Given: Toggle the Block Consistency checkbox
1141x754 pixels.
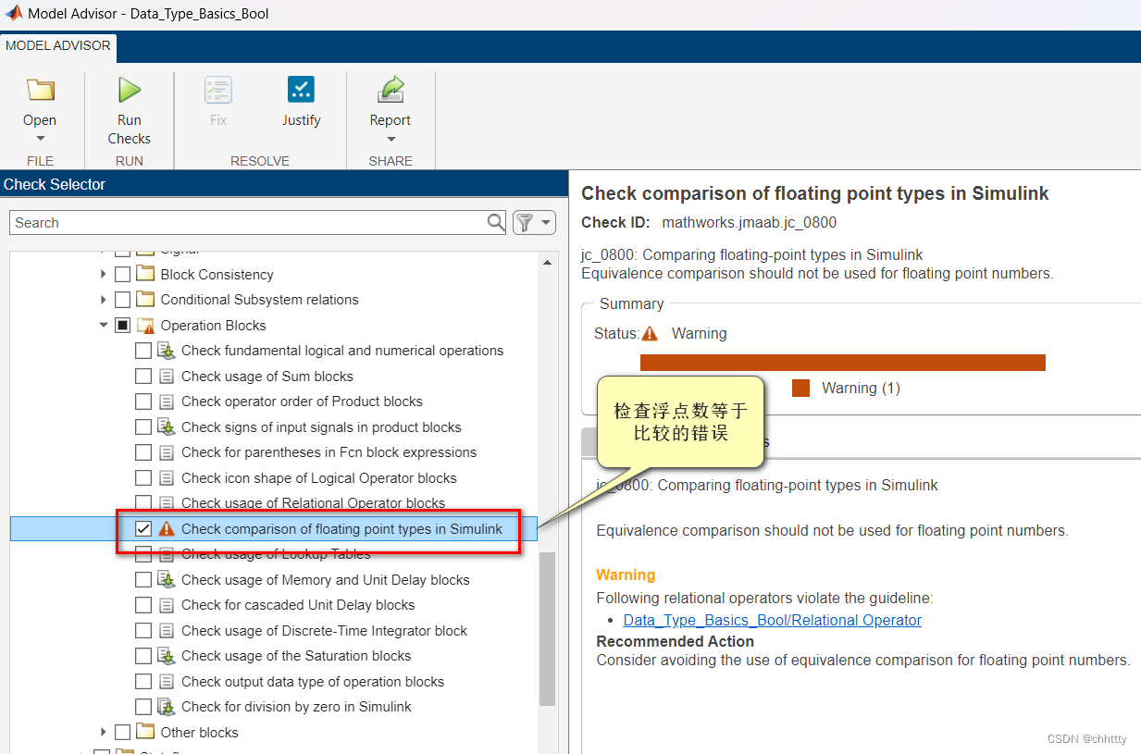Looking at the screenshot, I should click(x=122, y=274).
